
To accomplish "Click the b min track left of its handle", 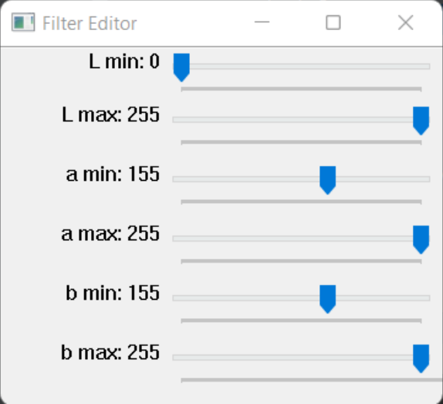I will click(245, 298).
